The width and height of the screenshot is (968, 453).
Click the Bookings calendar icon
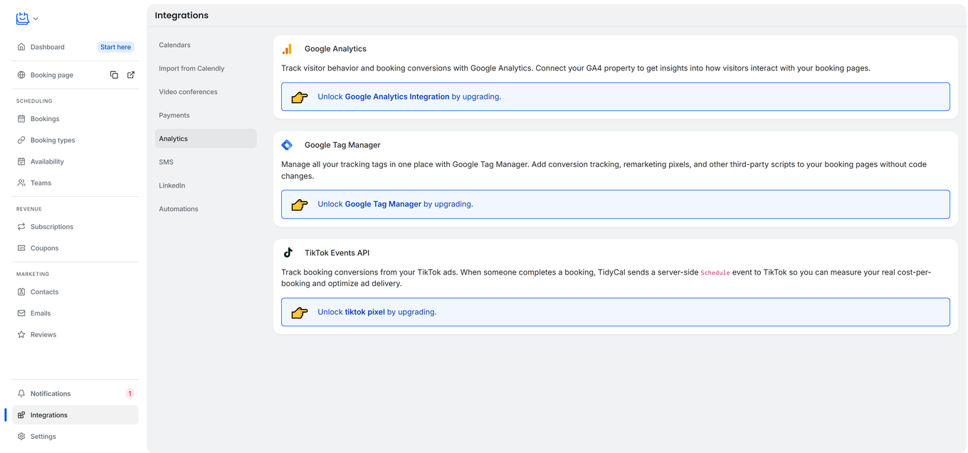(x=21, y=119)
